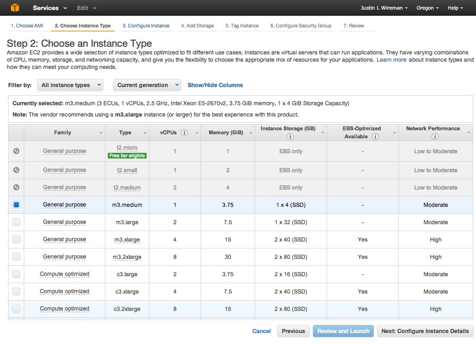The image size is (476, 344).
Task: Click the m3.xlarge type link in table
Action: 127,240
